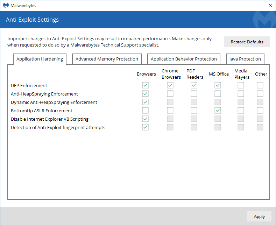Uncheck DEP Enforcement for MS Office

coord(218,85)
